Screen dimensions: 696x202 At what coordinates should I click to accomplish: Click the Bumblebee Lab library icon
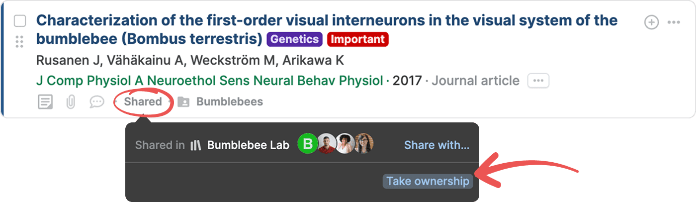(196, 145)
